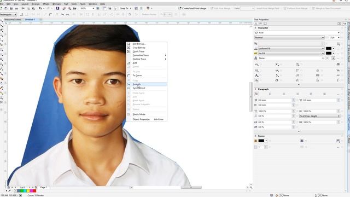
Task: Toggle Elastic Mode in context menu
Action: point(146,114)
